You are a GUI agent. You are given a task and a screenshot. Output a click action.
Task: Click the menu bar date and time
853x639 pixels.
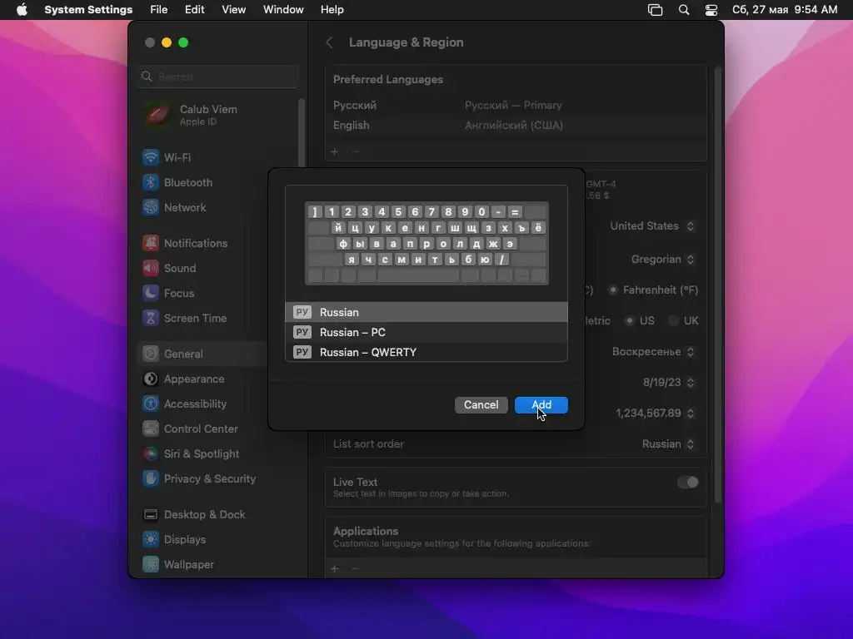[x=785, y=10]
